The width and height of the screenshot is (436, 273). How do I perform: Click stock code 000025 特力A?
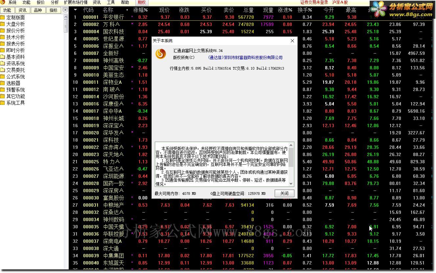tap(91, 162)
